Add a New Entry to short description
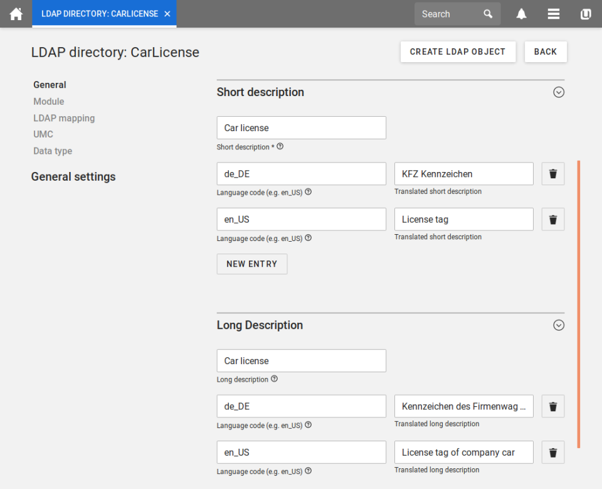The height and width of the screenshot is (489, 602). point(251,264)
